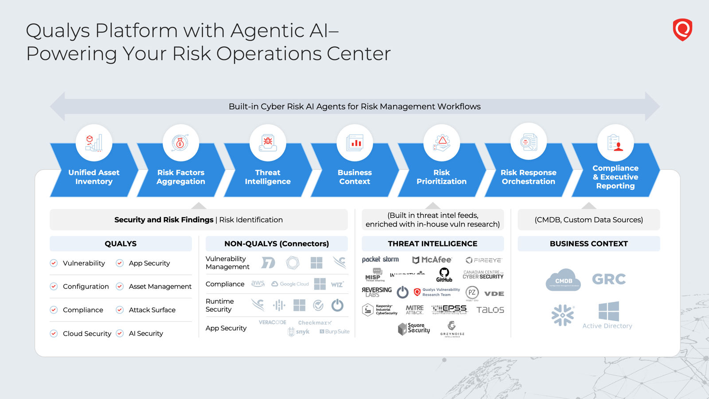Click the WIZ logo
This screenshot has width=709, height=399.
(x=337, y=284)
